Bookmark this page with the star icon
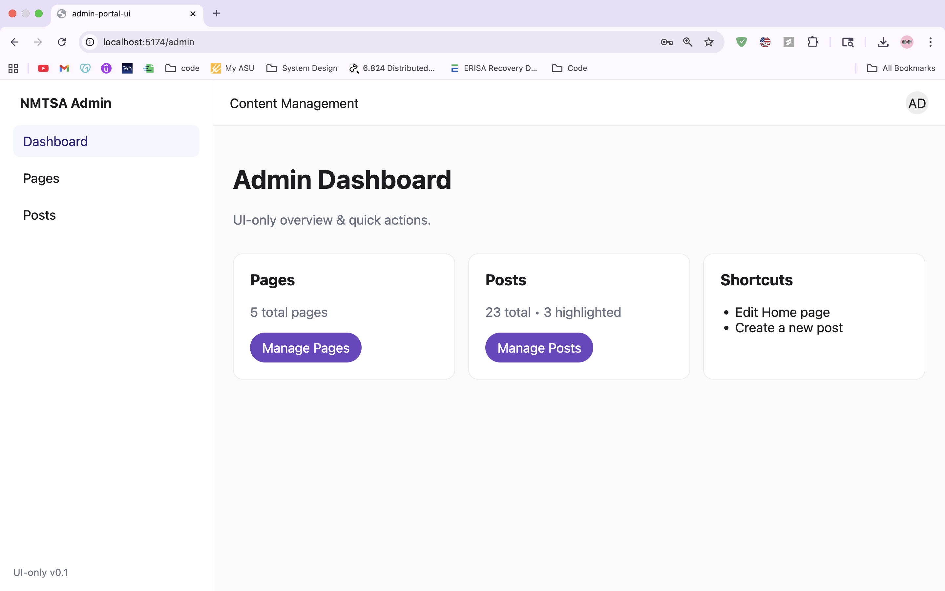 click(x=708, y=42)
